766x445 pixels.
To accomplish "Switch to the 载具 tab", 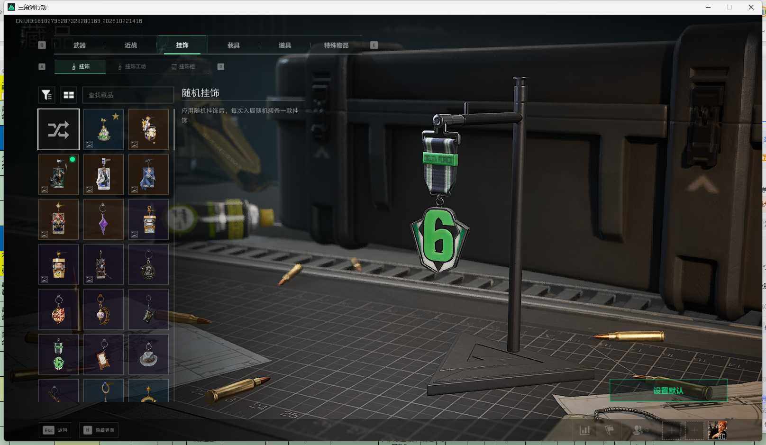I will coord(234,45).
